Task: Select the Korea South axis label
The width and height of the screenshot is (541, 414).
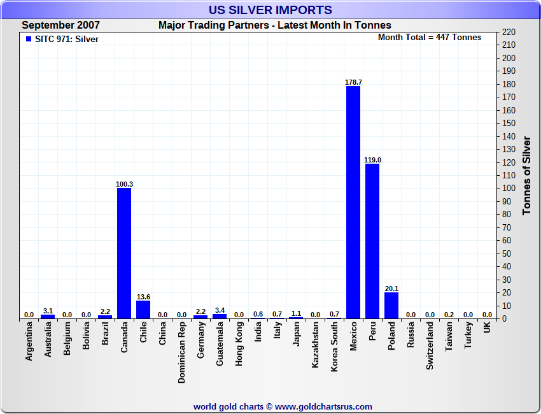Action: pos(334,346)
